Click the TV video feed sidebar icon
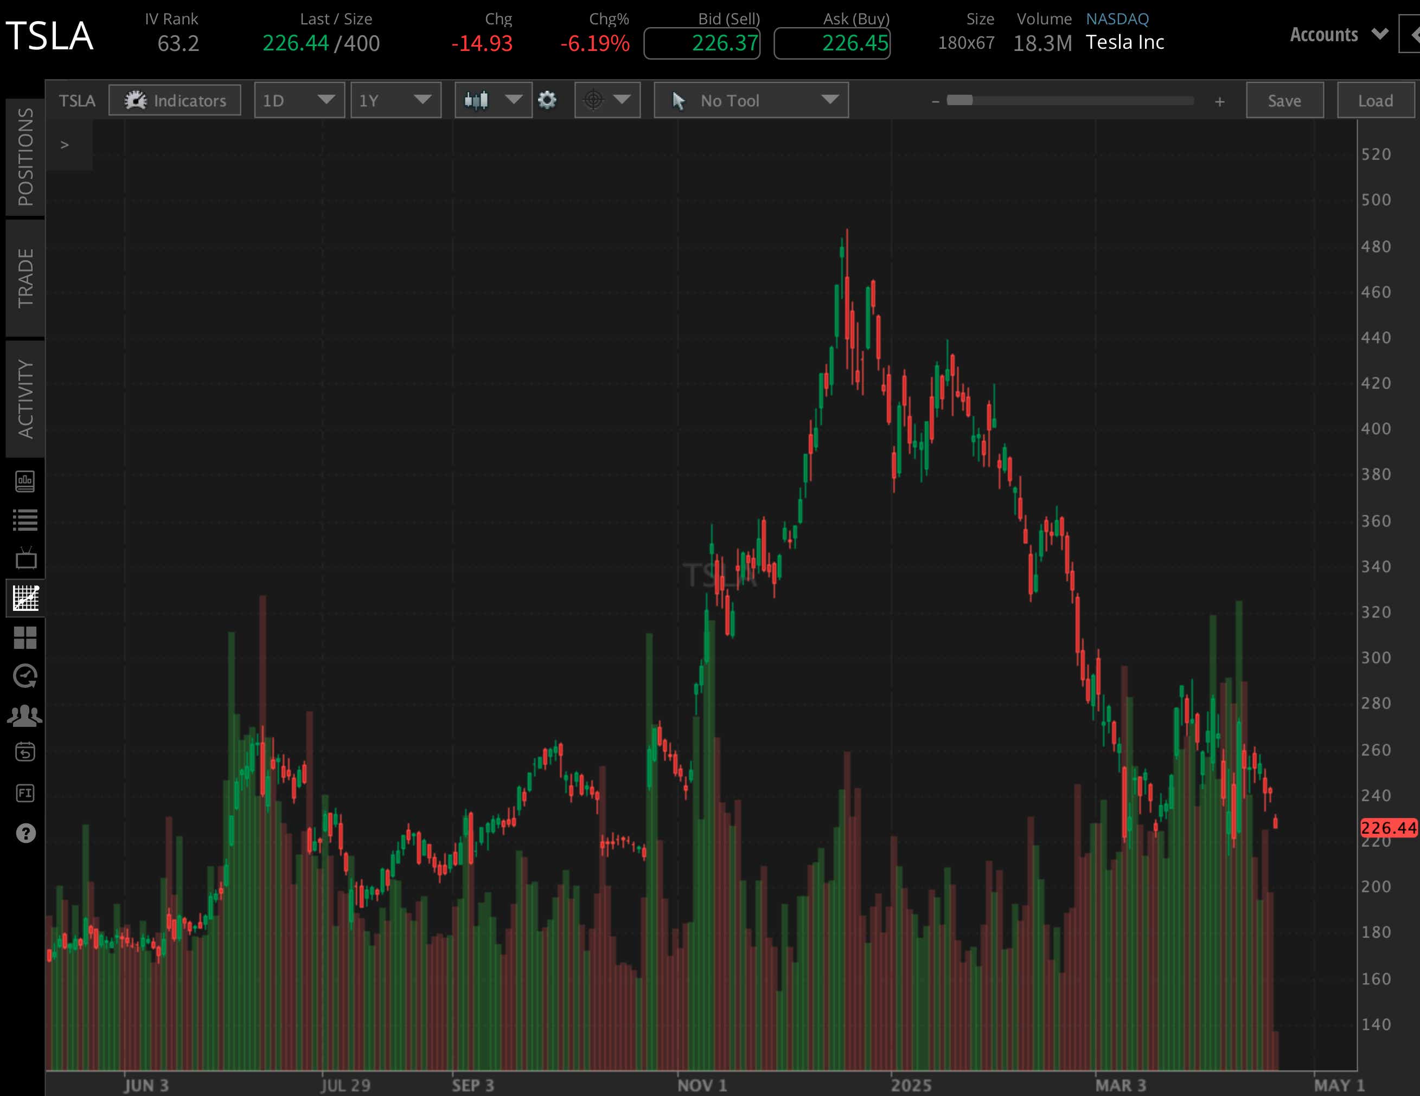Screen dimensions: 1420x1096 coord(25,558)
